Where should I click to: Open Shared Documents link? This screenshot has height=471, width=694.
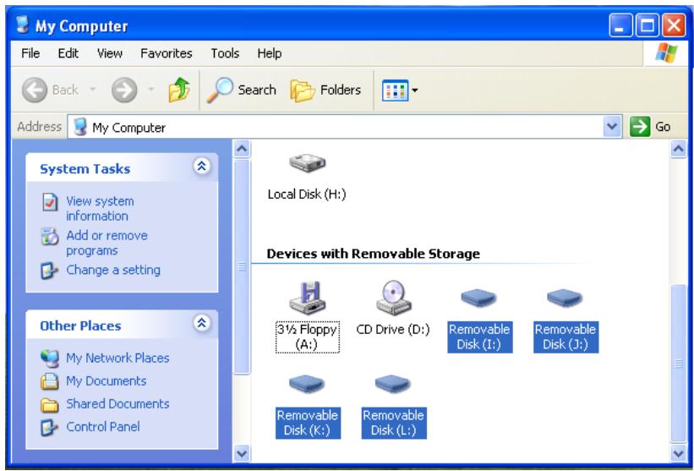(117, 403)
